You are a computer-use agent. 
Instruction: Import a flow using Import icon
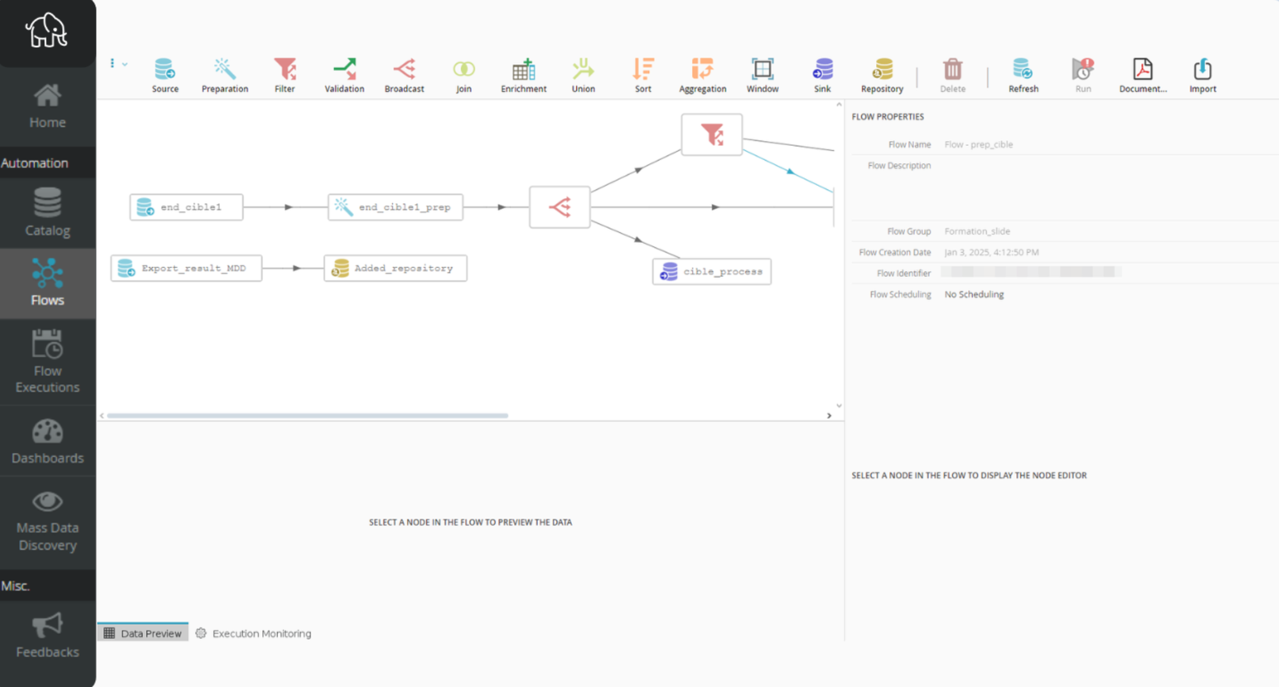tap(1202, 75)
